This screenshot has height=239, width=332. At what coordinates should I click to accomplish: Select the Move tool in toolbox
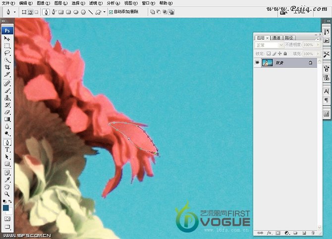tap(7, 38)
